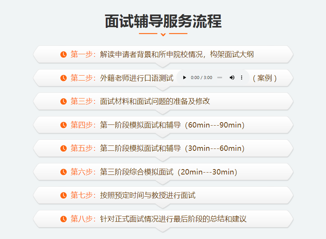This screenshot has width=326, height=239.
Task: Open the （案例） sample link
Action: pyautogui.click(x=264, y=78)
